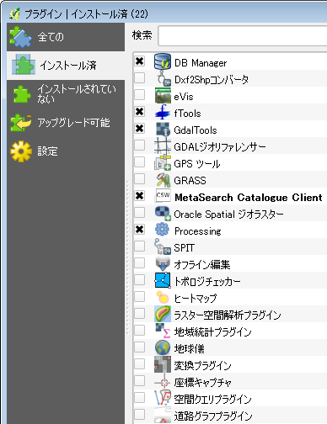Click the 変換プラグイン icon
The height and width of the screenshot is (424, 327).
pyautogui.click(x=163, y=364)
